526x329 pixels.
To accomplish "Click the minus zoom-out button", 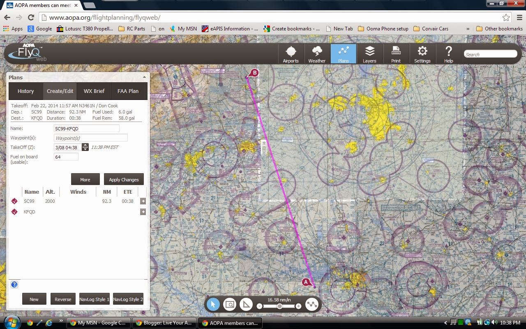I will (259, 306).
